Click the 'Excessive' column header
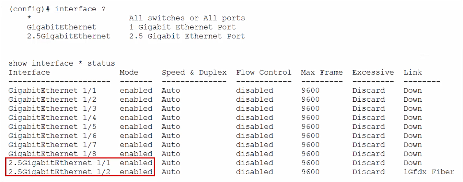This screenshot has height=182, width=463. click(x=373, y=72)
